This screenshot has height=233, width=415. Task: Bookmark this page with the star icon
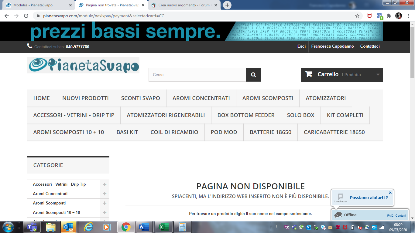click(x=357, y=16)
